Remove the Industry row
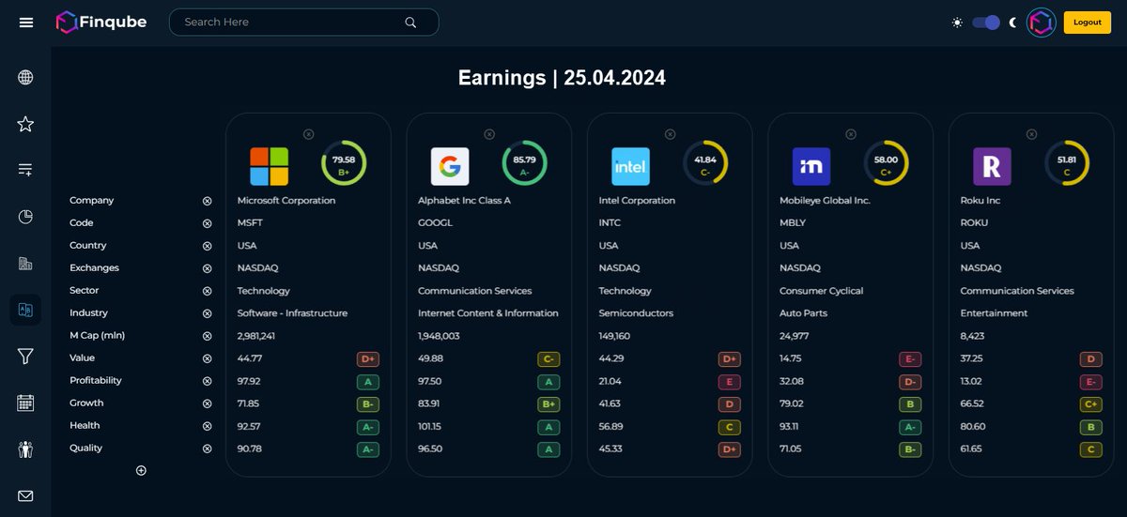The image size is (1127, 517). pos(208,313)
